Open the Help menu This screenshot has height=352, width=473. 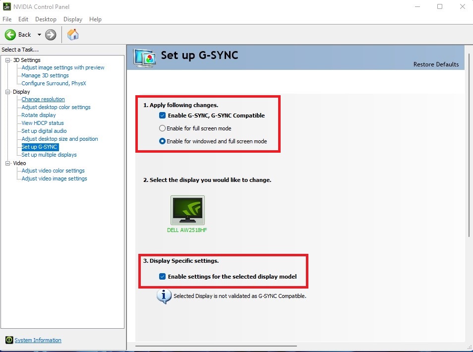95,19
